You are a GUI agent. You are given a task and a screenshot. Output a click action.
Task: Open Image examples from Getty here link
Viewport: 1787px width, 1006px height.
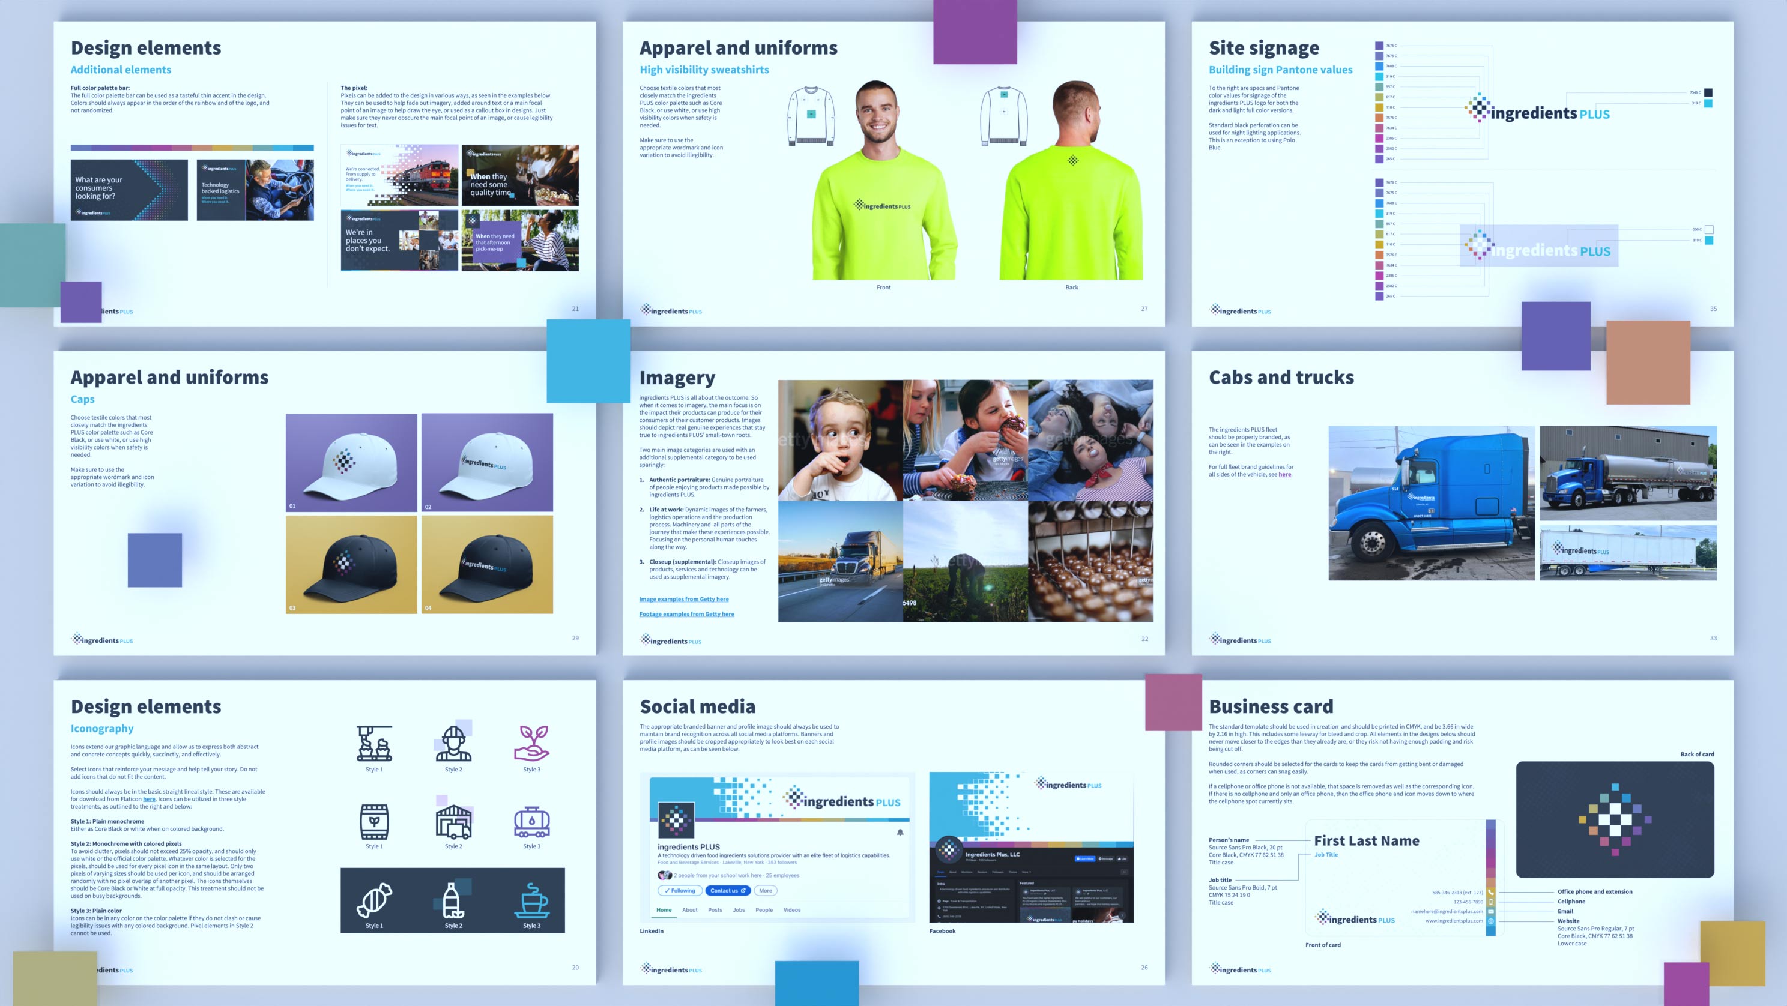click(683, 599)
